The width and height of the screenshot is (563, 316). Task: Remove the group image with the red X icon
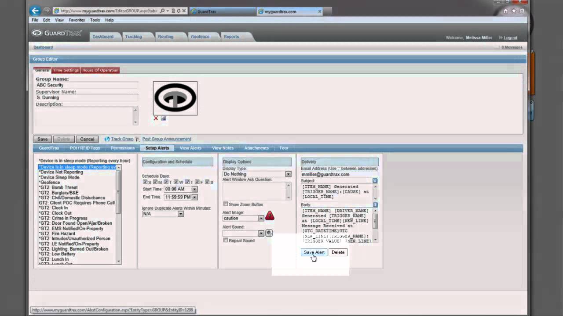point(156,118)
